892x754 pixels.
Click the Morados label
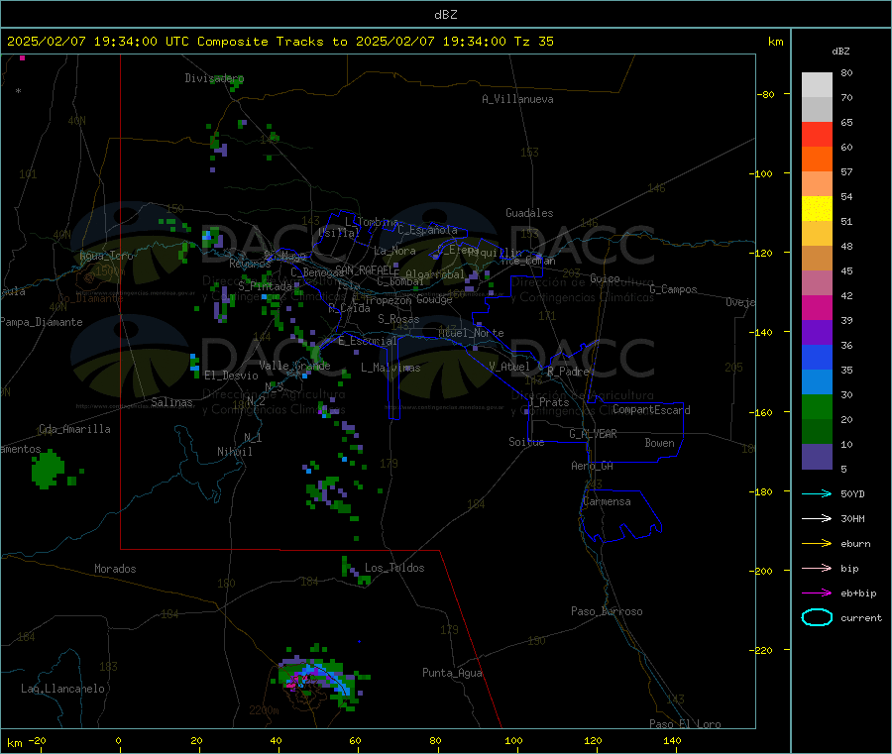pyautogui.click(x=116, y=569)
